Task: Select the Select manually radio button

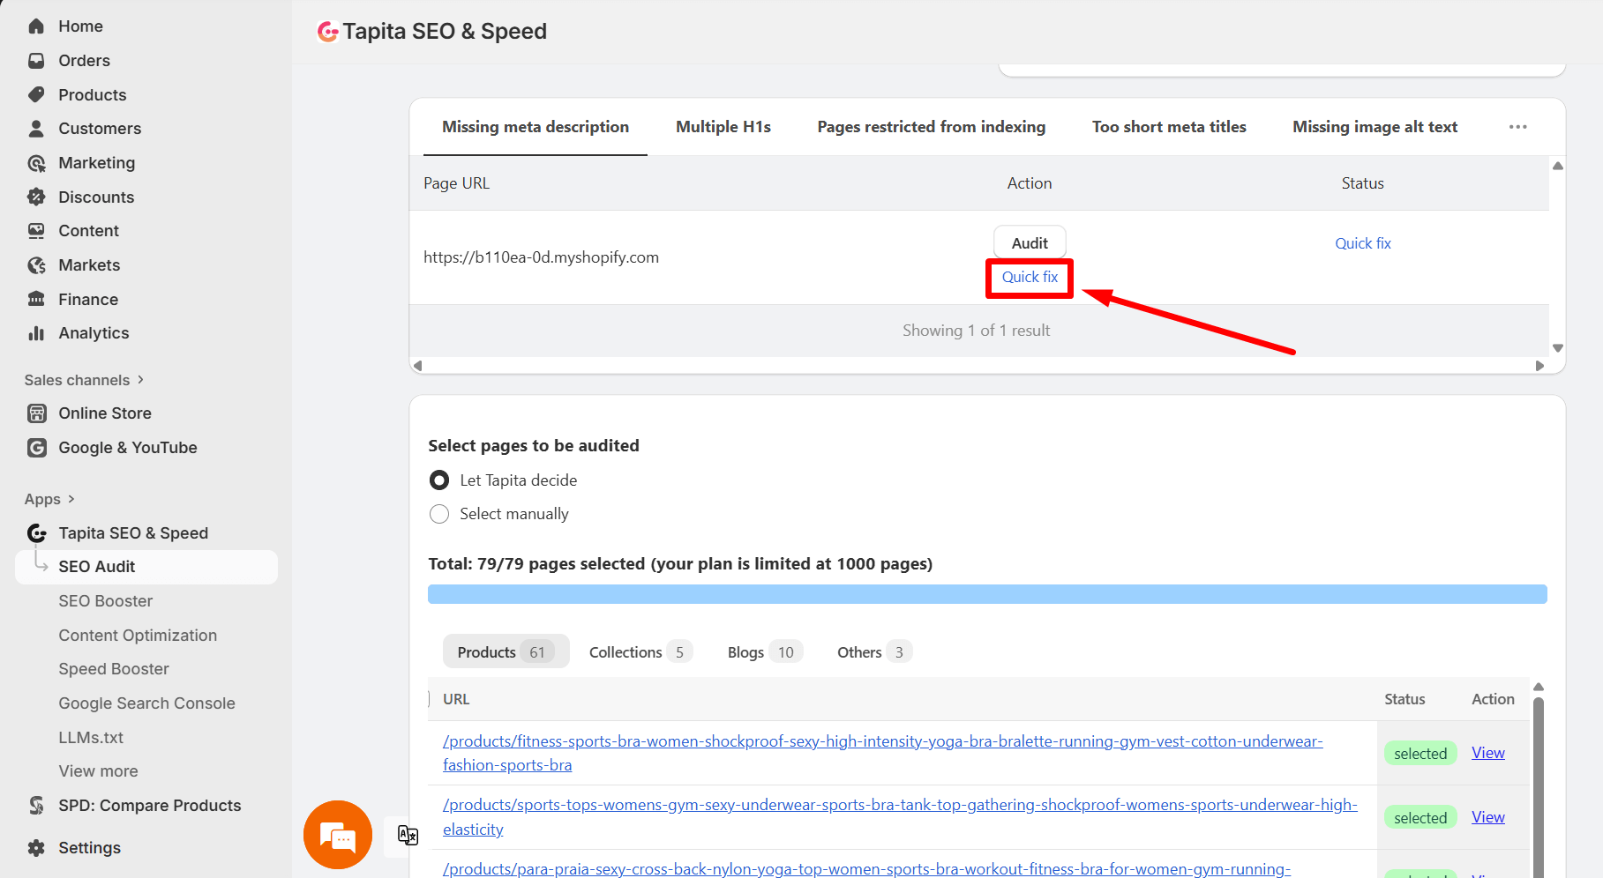Action: [439, 514]
